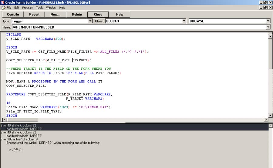
Task: Click the Compile button
Action: point(13,15)
